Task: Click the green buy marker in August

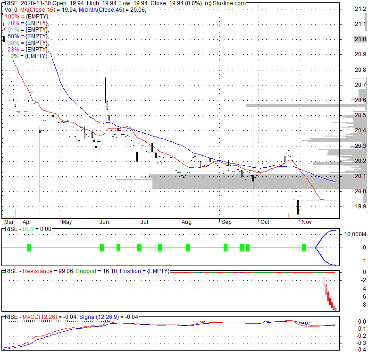Action: click(x=187, y=248)
